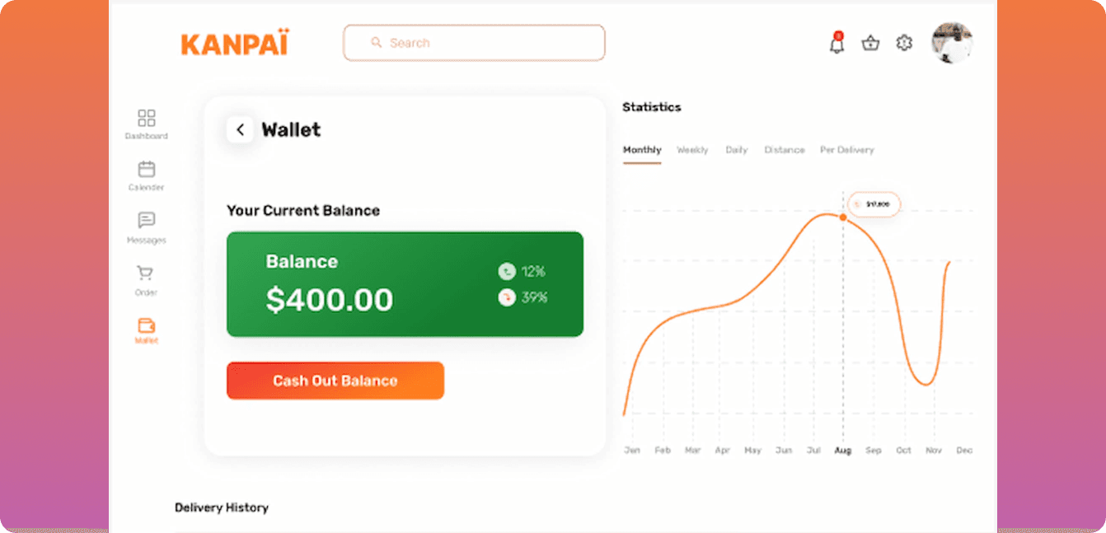This screenshot has width=1106, height=533.
Task: Open the Order cart sidebar icon
Action: [146, 273]
